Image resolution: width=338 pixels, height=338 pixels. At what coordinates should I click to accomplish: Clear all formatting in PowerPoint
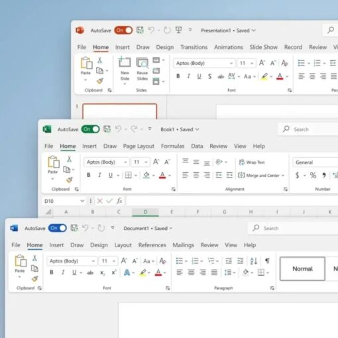[x=285, y=63]
